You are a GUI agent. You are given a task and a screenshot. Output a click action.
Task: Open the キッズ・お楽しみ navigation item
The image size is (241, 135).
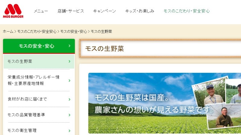tap(140, 11)
